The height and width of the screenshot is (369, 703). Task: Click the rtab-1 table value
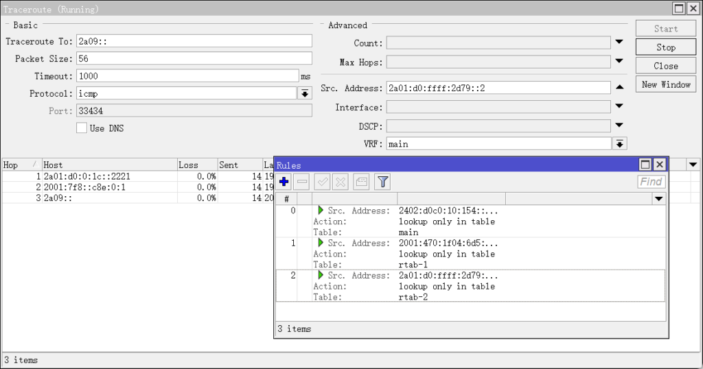pyautogui.click(x=413, y=265)
